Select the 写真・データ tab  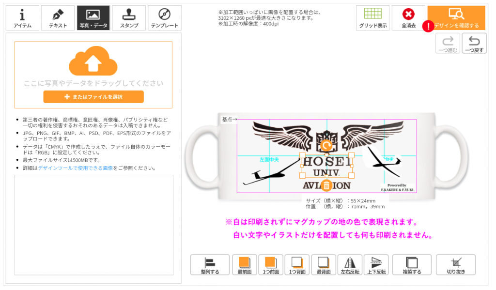tap(93, 18)
